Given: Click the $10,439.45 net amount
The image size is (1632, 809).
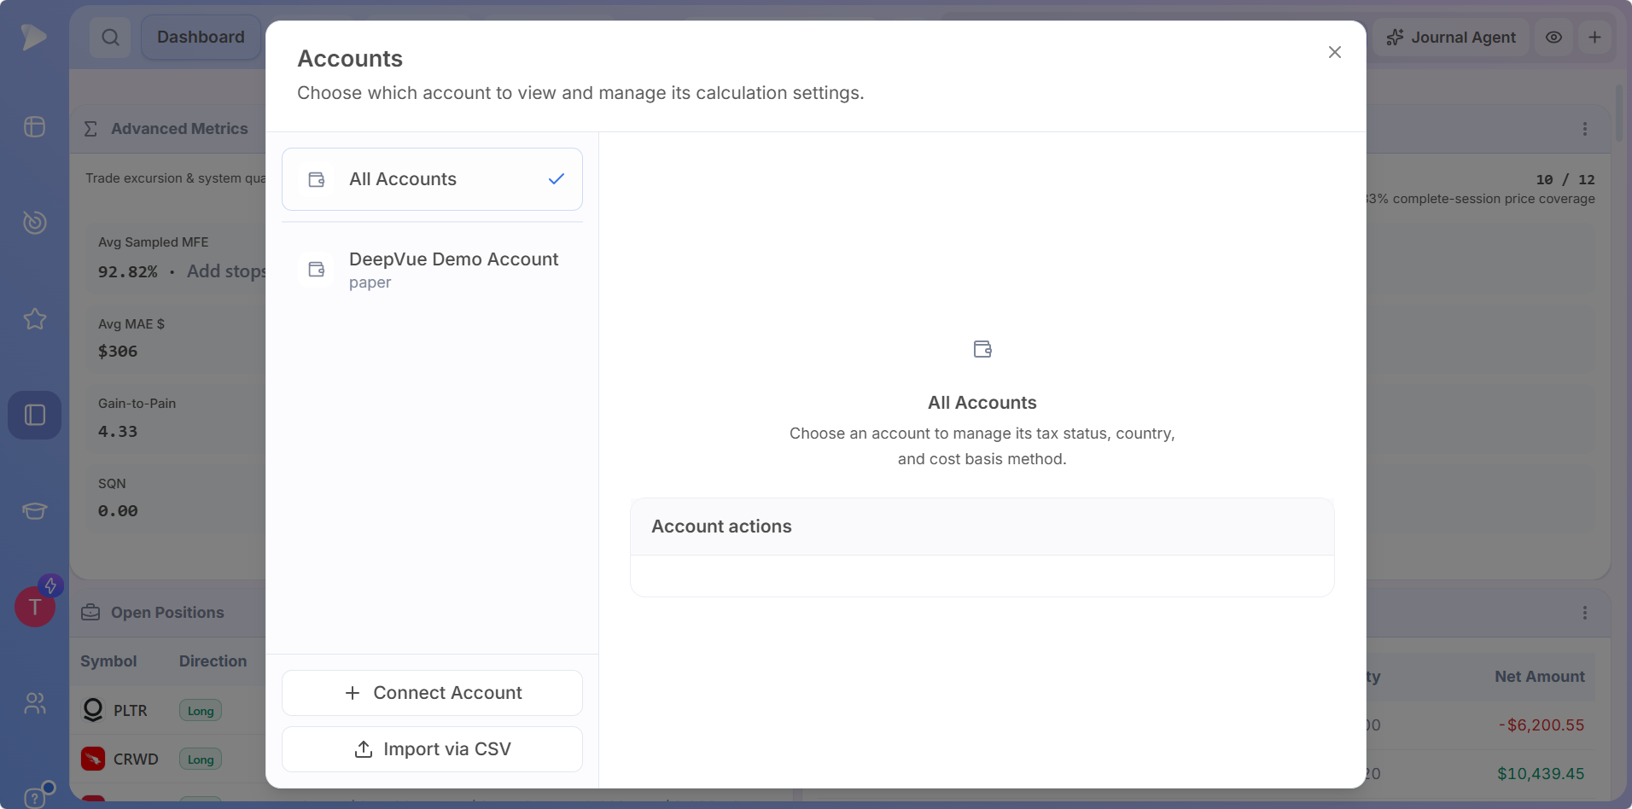Looking at the screenshot, I should [1541, 774].
